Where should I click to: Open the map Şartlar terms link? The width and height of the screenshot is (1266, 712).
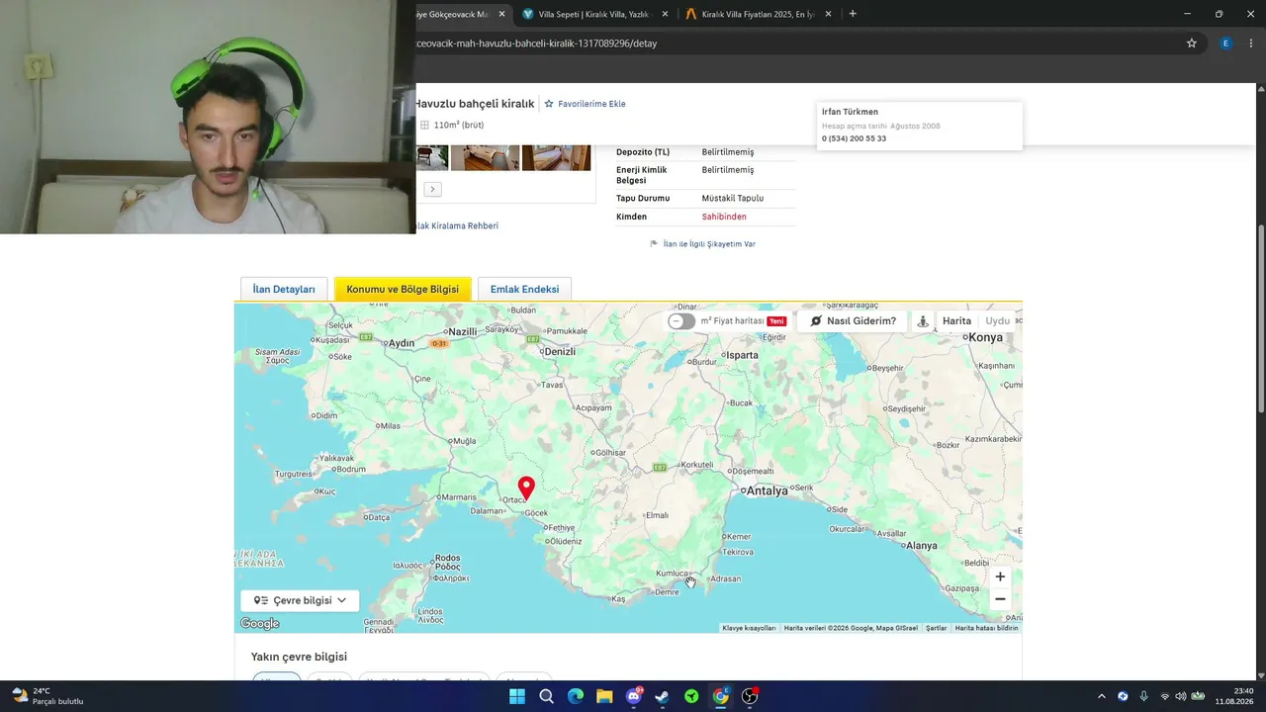tap(936, 628)
